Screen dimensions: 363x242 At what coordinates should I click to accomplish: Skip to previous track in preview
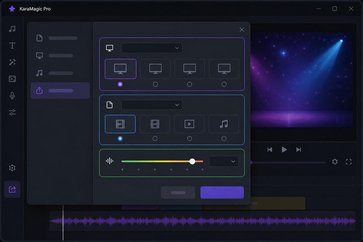pyautogui.click(x=270, y=150)
